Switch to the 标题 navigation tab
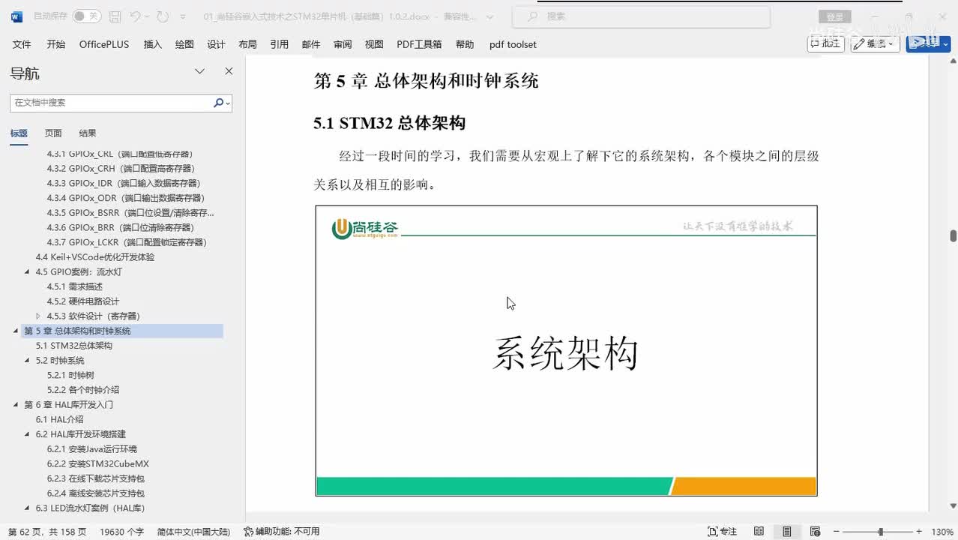 coord(19,133)
